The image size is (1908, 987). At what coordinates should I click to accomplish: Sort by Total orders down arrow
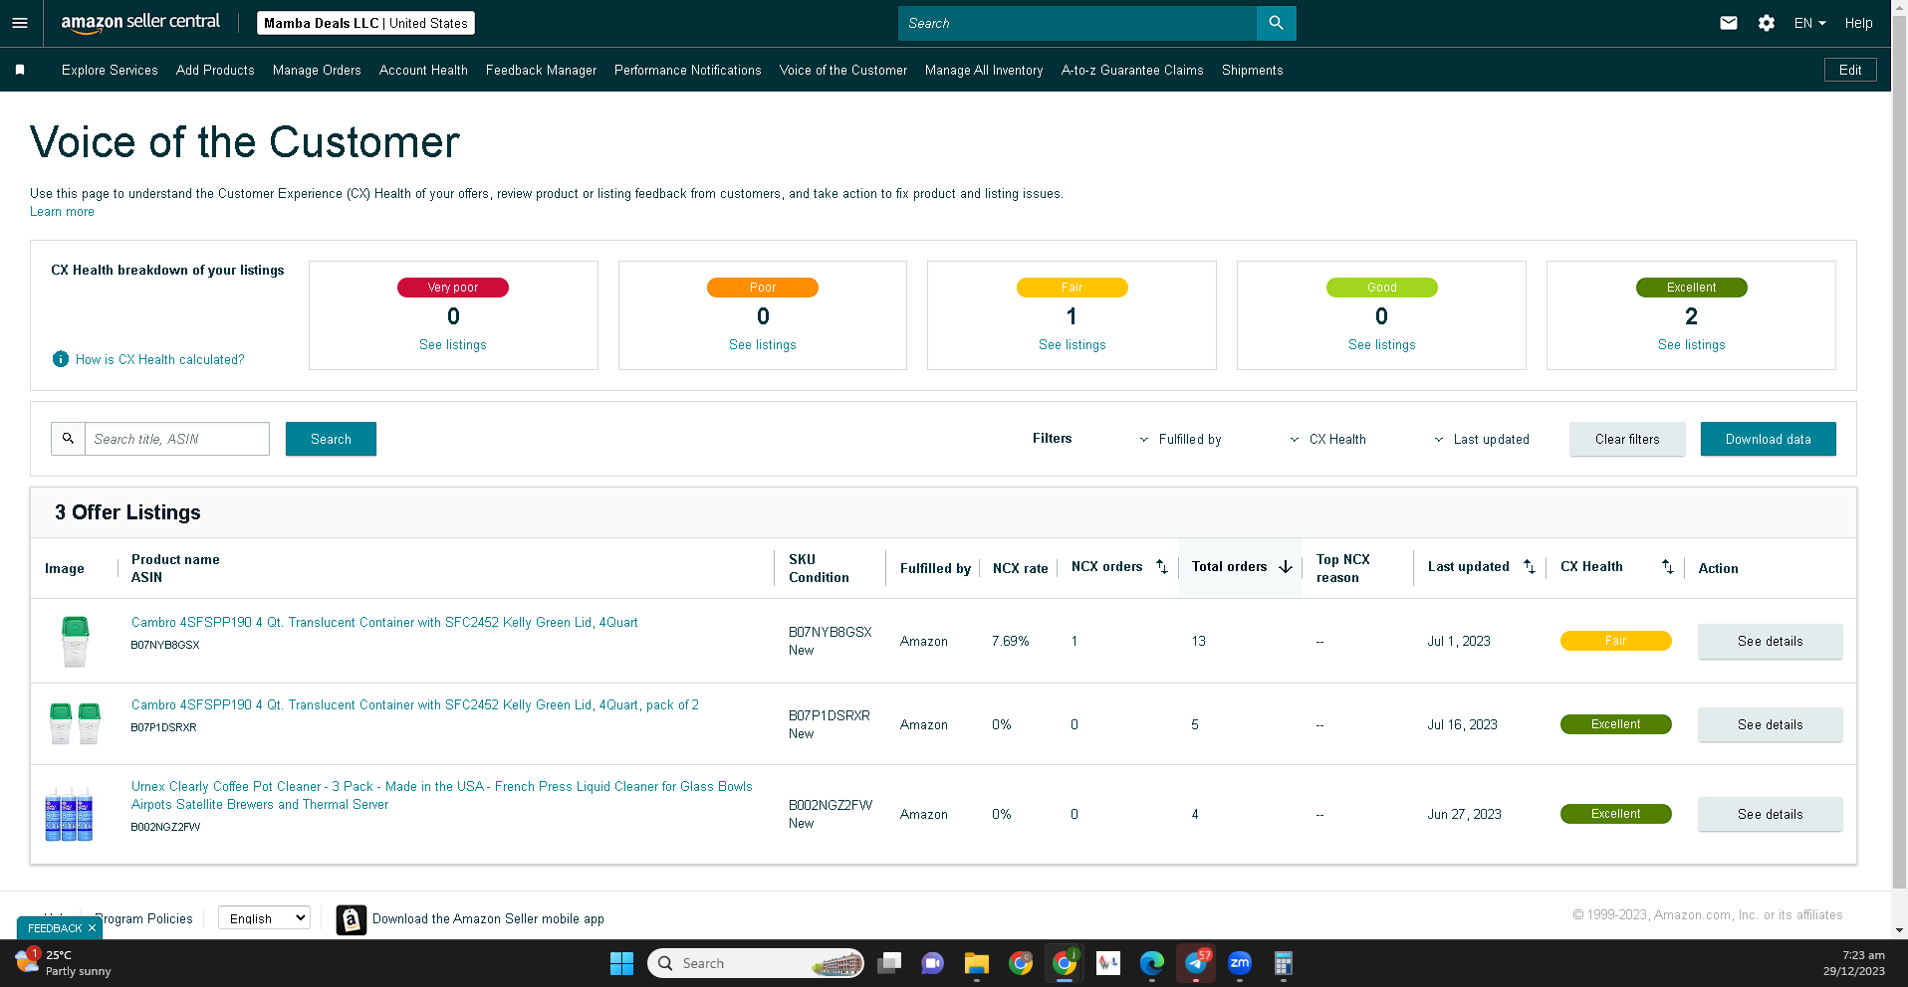click(1286, 566)
